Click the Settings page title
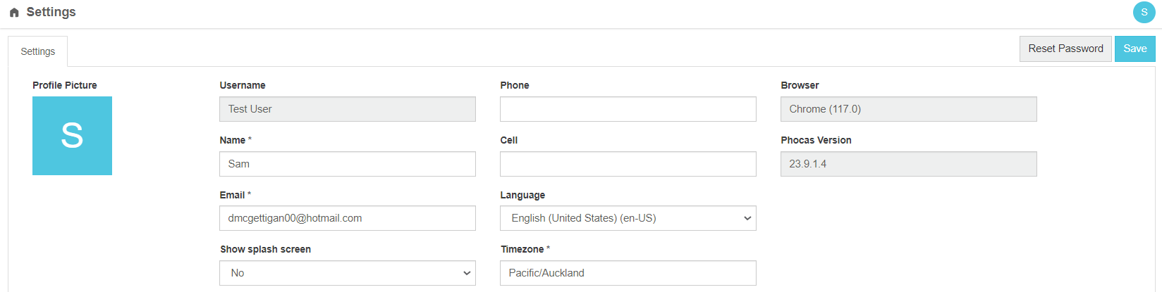The width and height of the screenshot is (1162, 292). 51,12
